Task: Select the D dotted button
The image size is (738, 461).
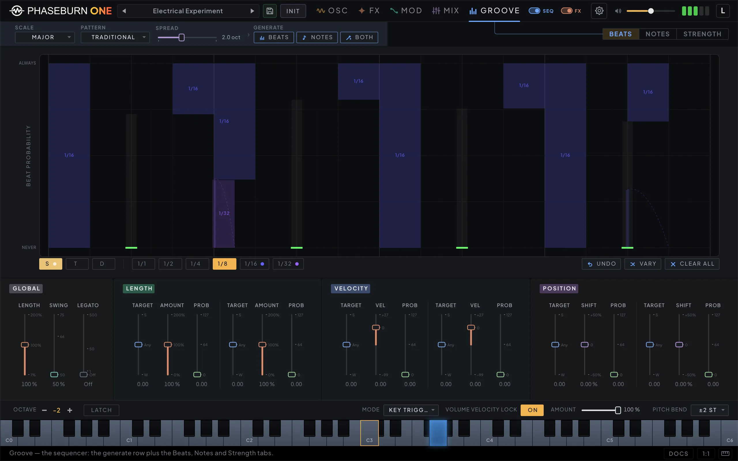Action: [104, 264]
